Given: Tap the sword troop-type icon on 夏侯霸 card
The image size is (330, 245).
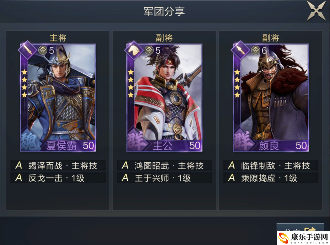Looking at the screenshot, I should [28, 50].
